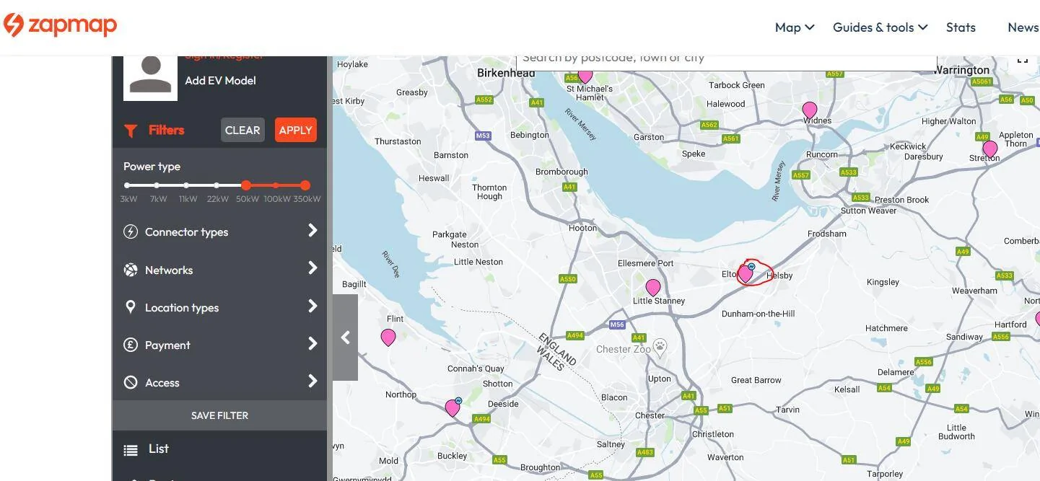Click the Zapmap logo
This screenshot has width=1040, height=481.
60,26
